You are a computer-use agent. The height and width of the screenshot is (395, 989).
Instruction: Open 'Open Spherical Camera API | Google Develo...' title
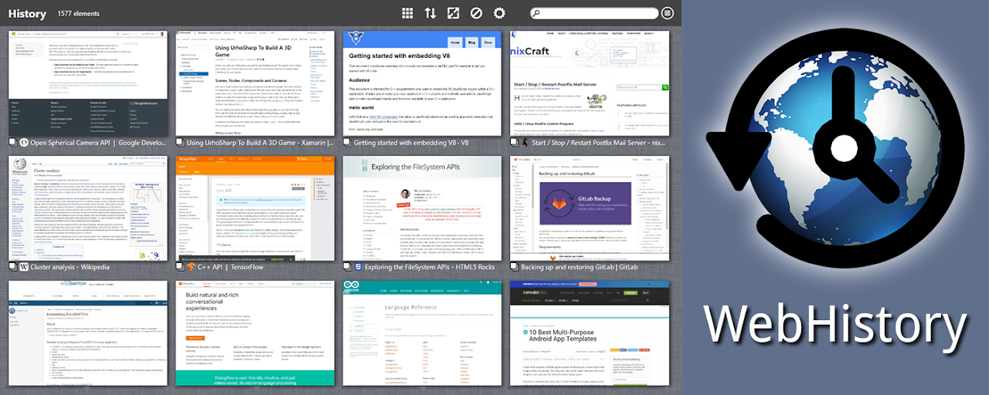click(x=98, y=143)
